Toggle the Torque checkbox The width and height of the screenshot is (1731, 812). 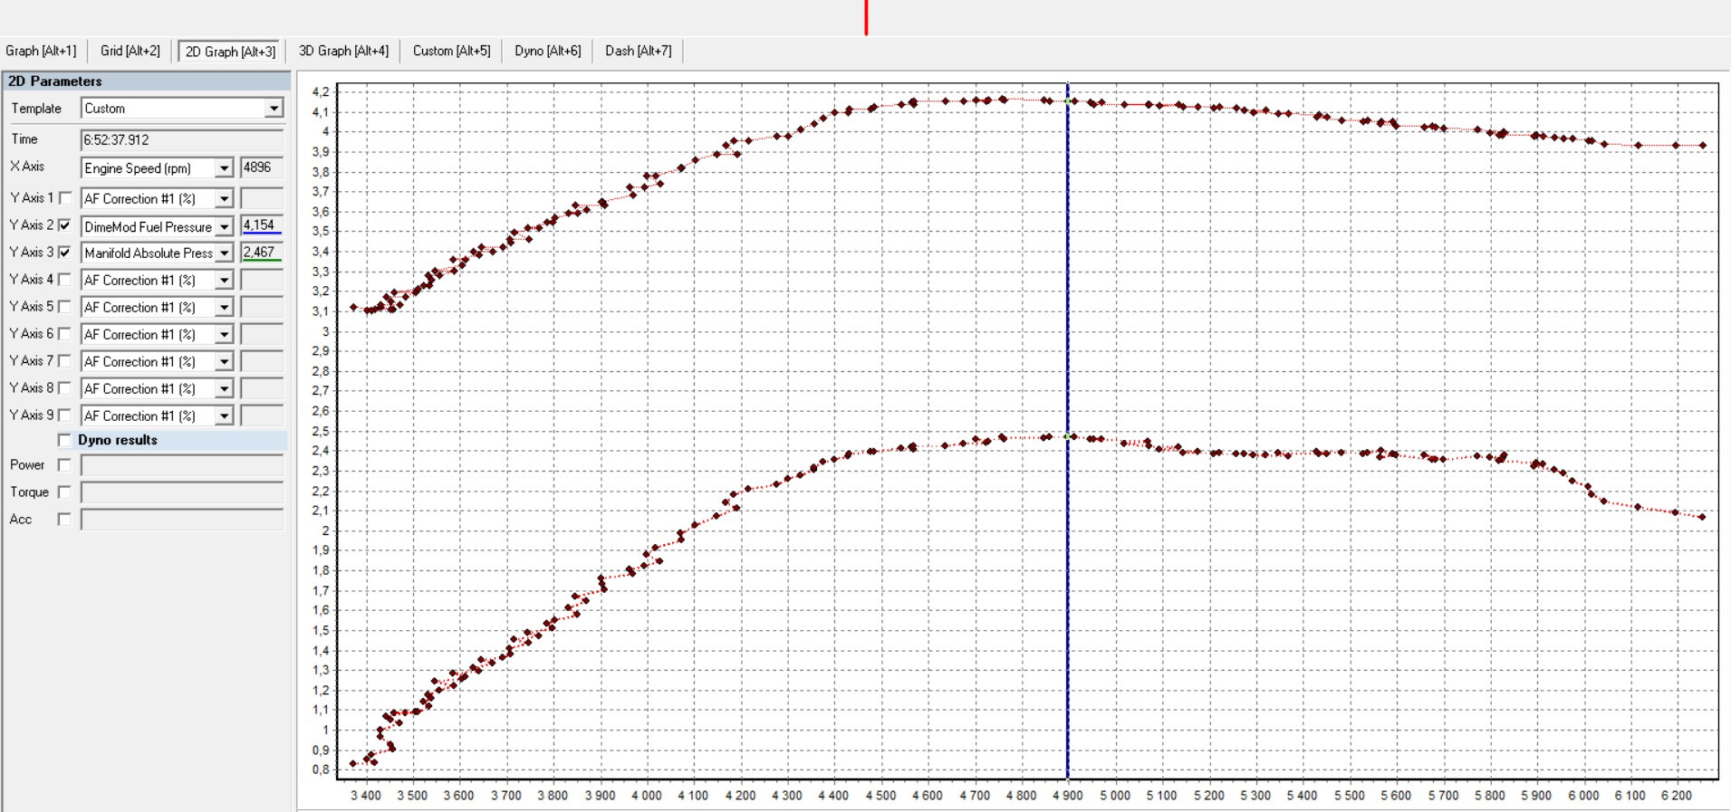(x=64, y=492)
